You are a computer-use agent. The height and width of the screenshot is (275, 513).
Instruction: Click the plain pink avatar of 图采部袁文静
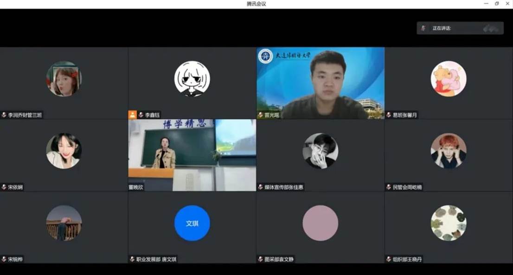click(x=320, y=223)
